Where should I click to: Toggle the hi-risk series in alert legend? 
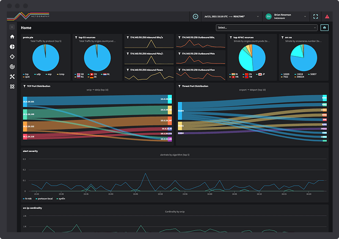coord(27,198)
